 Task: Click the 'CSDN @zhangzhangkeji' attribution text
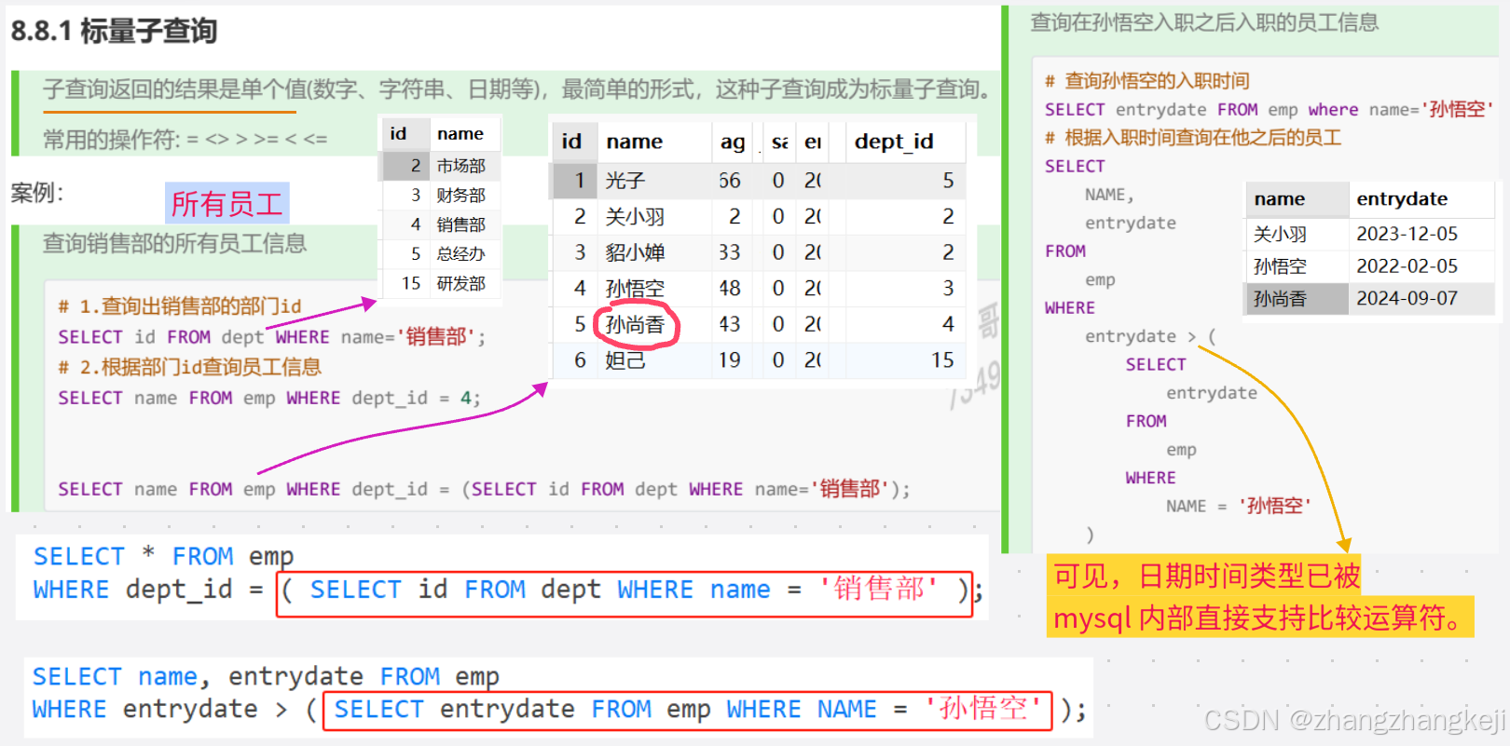pyautogui.click(x=1354, y=720)
